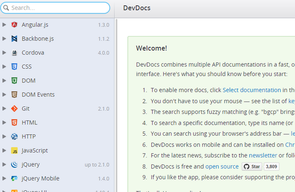Image resolution: width=295 pixels, height=192 pixels.
Task: Expand the JavaScript documentation tree
Action: (4, 151)
